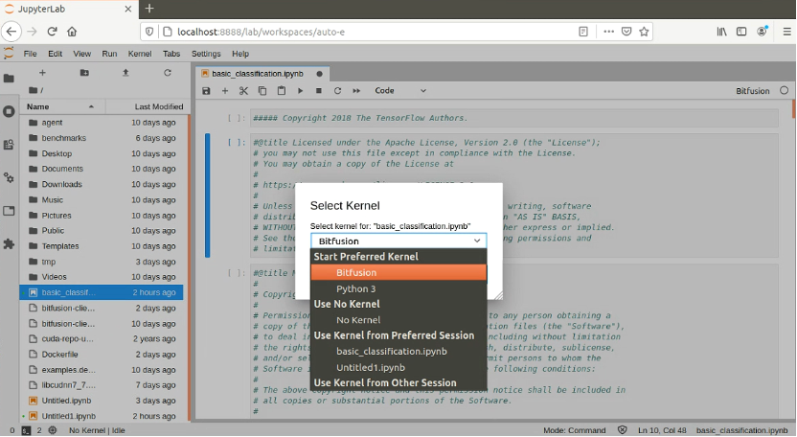Open the Tabs menu

[171, 54]
